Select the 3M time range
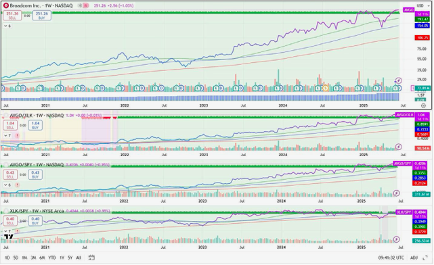The image size is (434, 265). click(33, 258)
